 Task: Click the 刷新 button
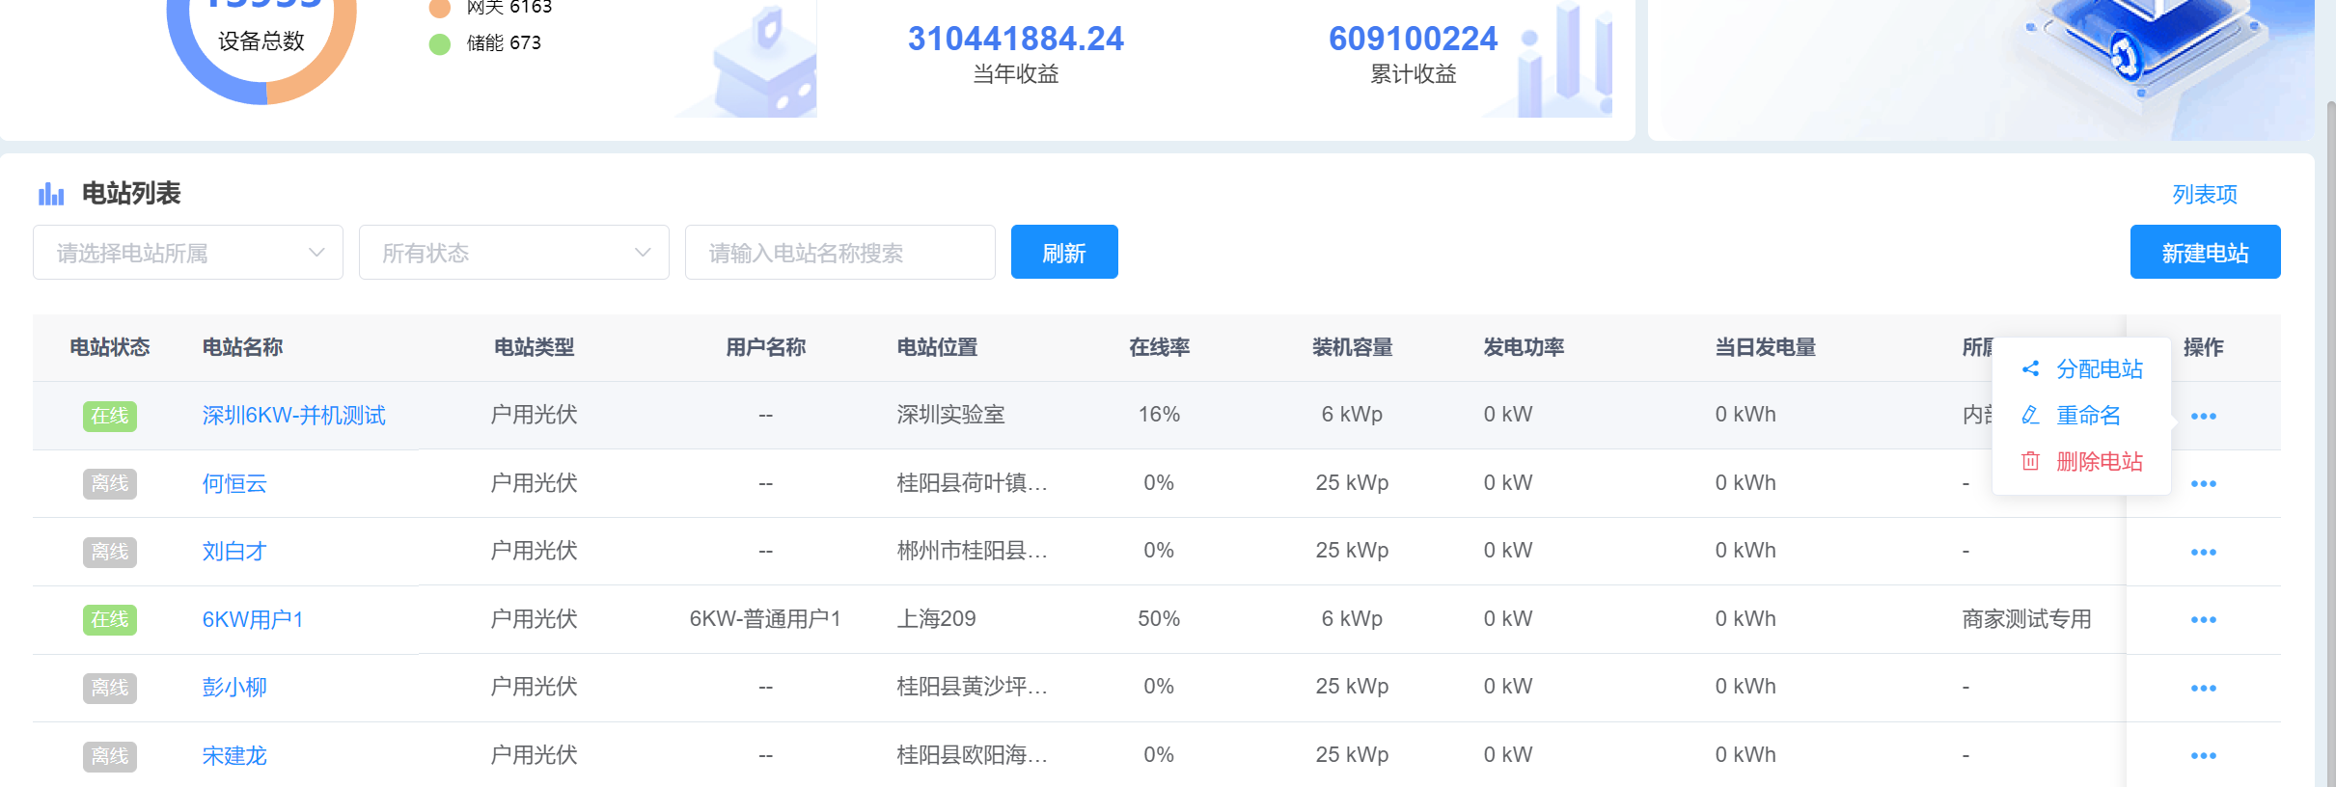[x=1064, y=252]
